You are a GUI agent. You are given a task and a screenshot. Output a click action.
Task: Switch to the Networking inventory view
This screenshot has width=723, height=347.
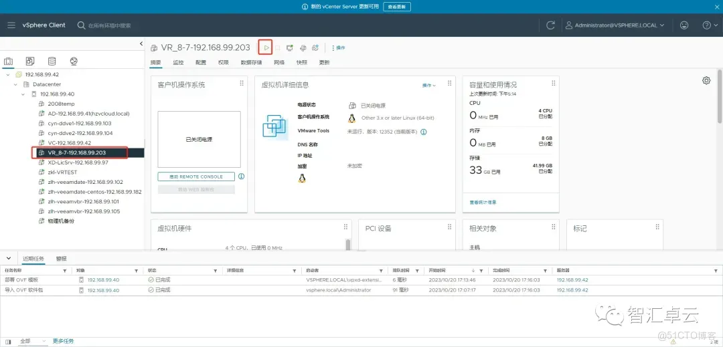(x=74, y=62)
